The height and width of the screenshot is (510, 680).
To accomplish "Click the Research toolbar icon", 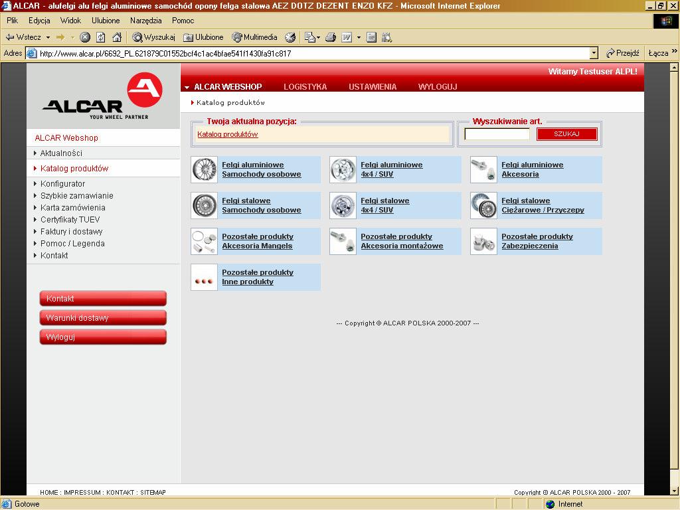I will click(386, 37).
